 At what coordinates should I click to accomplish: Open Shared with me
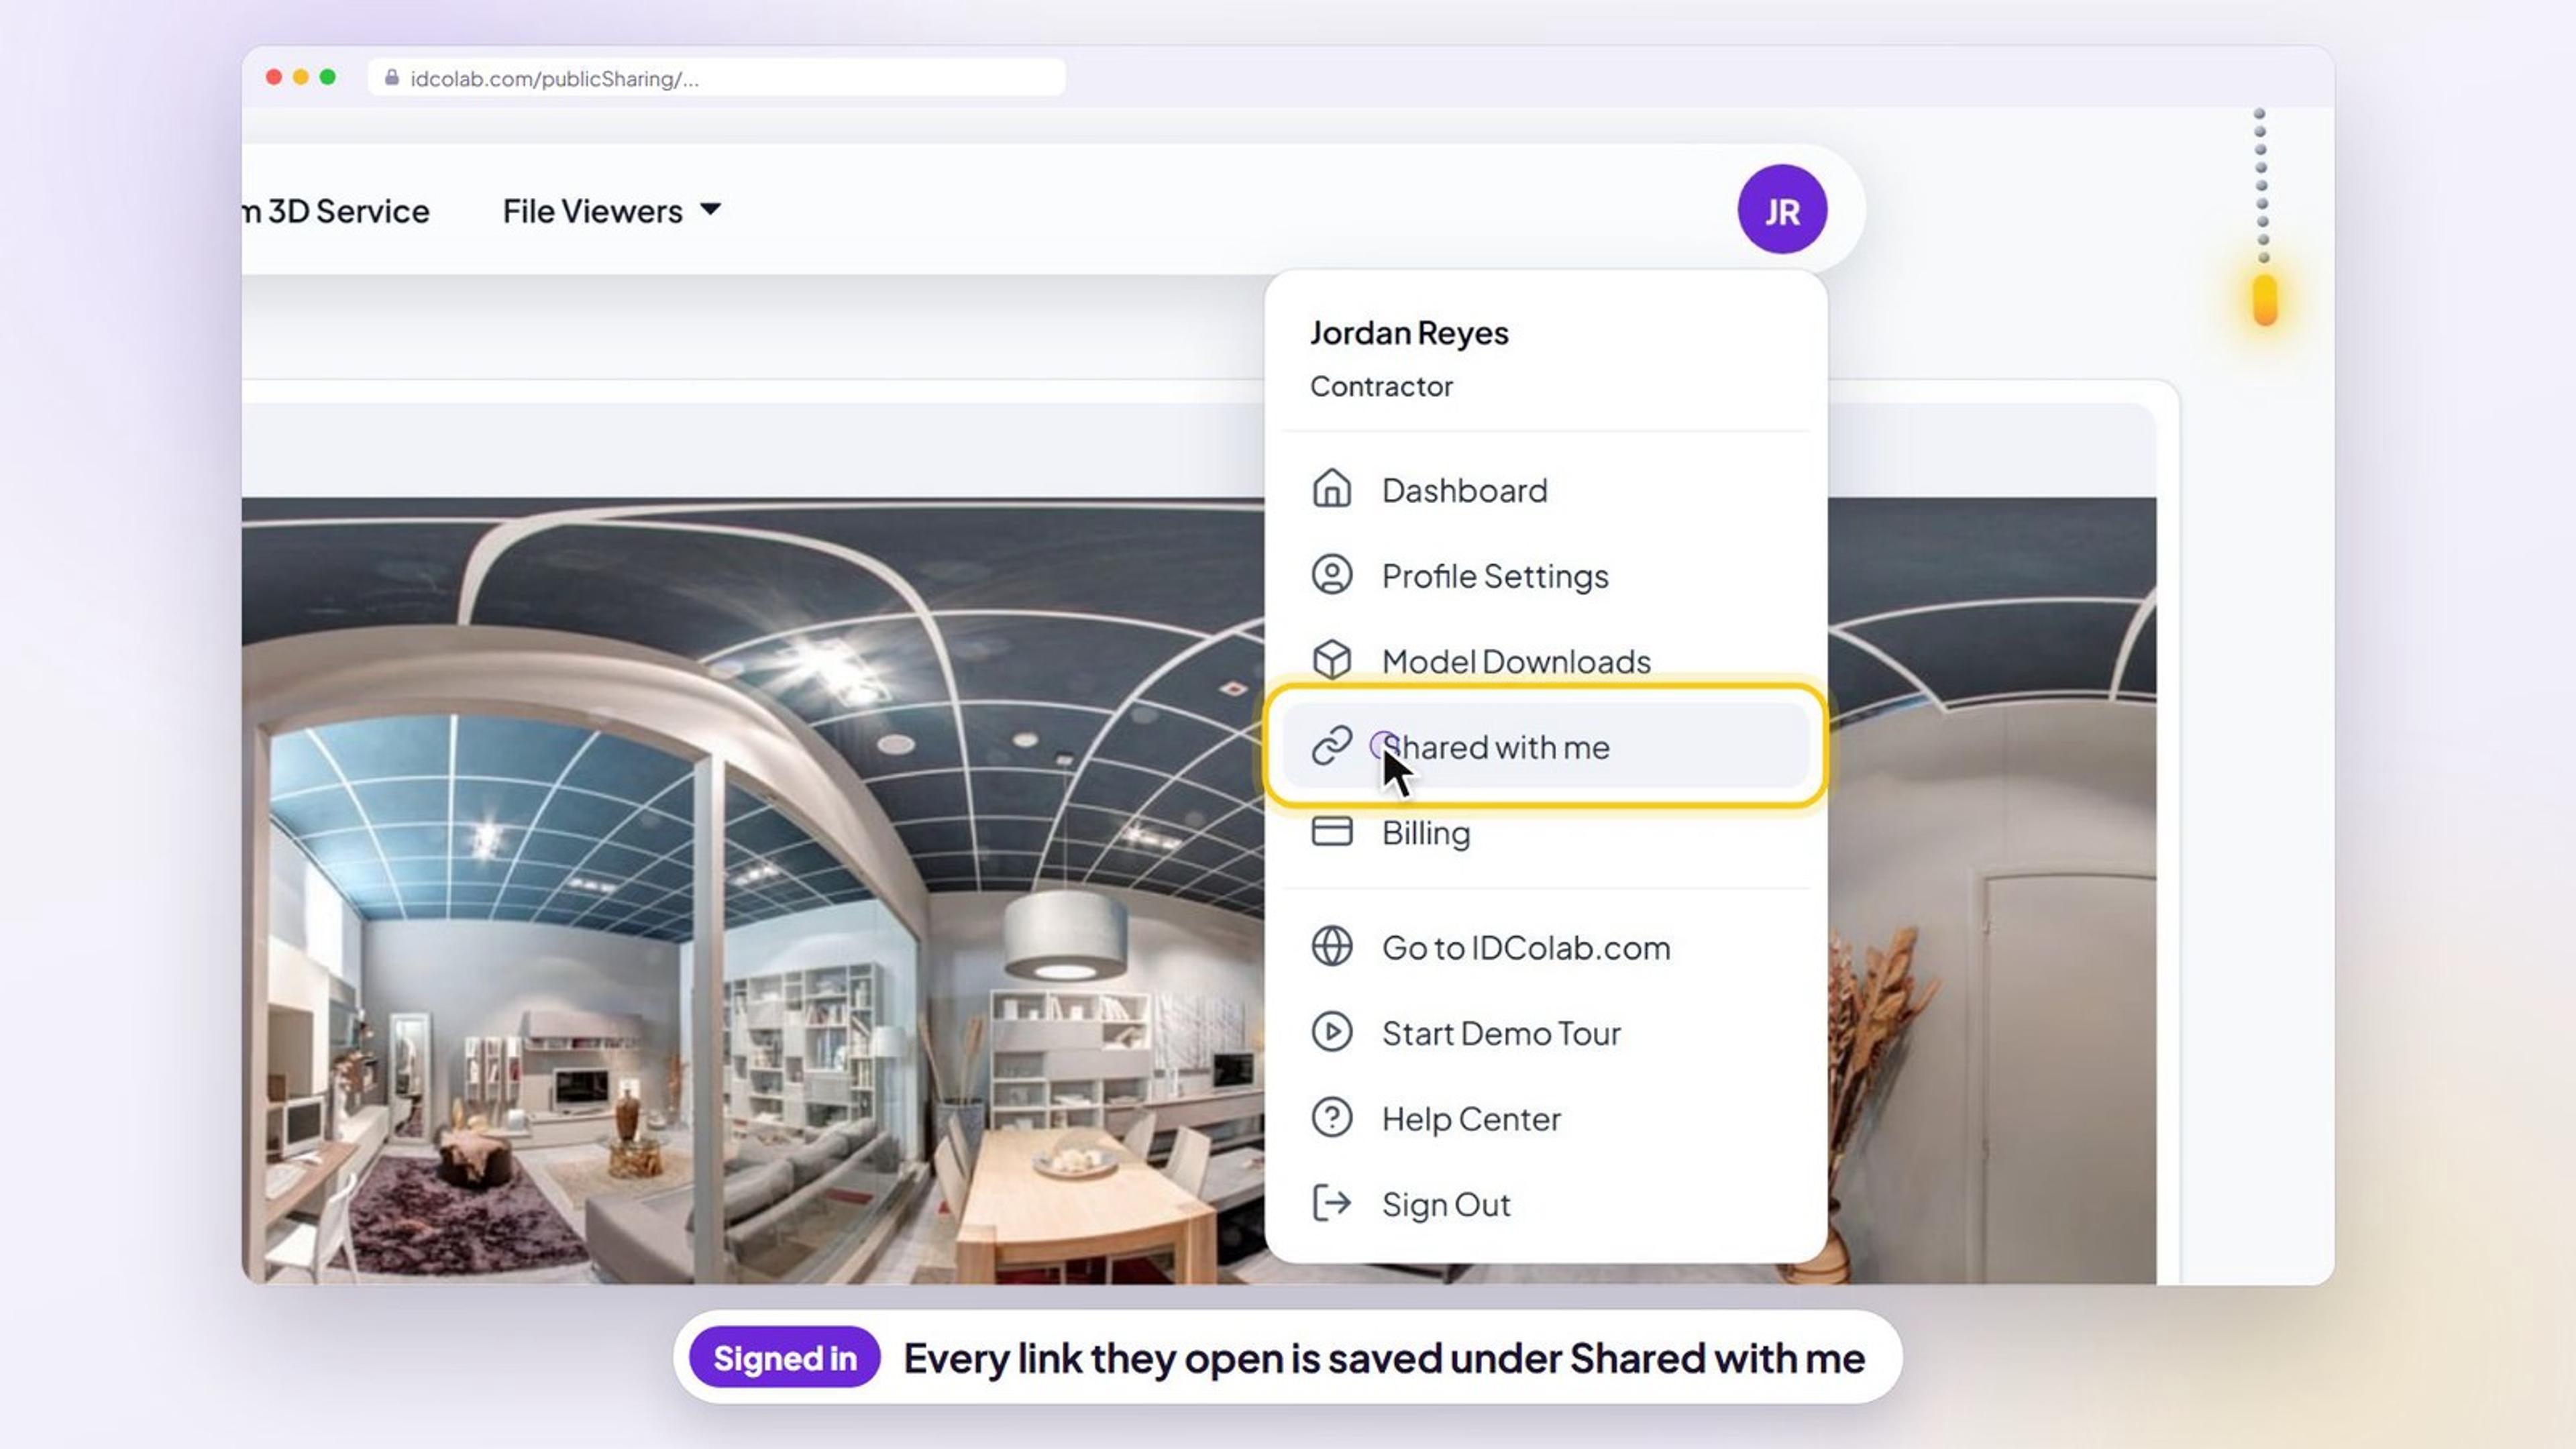point(1545,746)
